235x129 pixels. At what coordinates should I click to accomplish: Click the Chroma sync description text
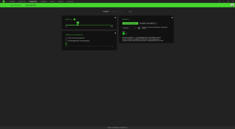[155, 28]
